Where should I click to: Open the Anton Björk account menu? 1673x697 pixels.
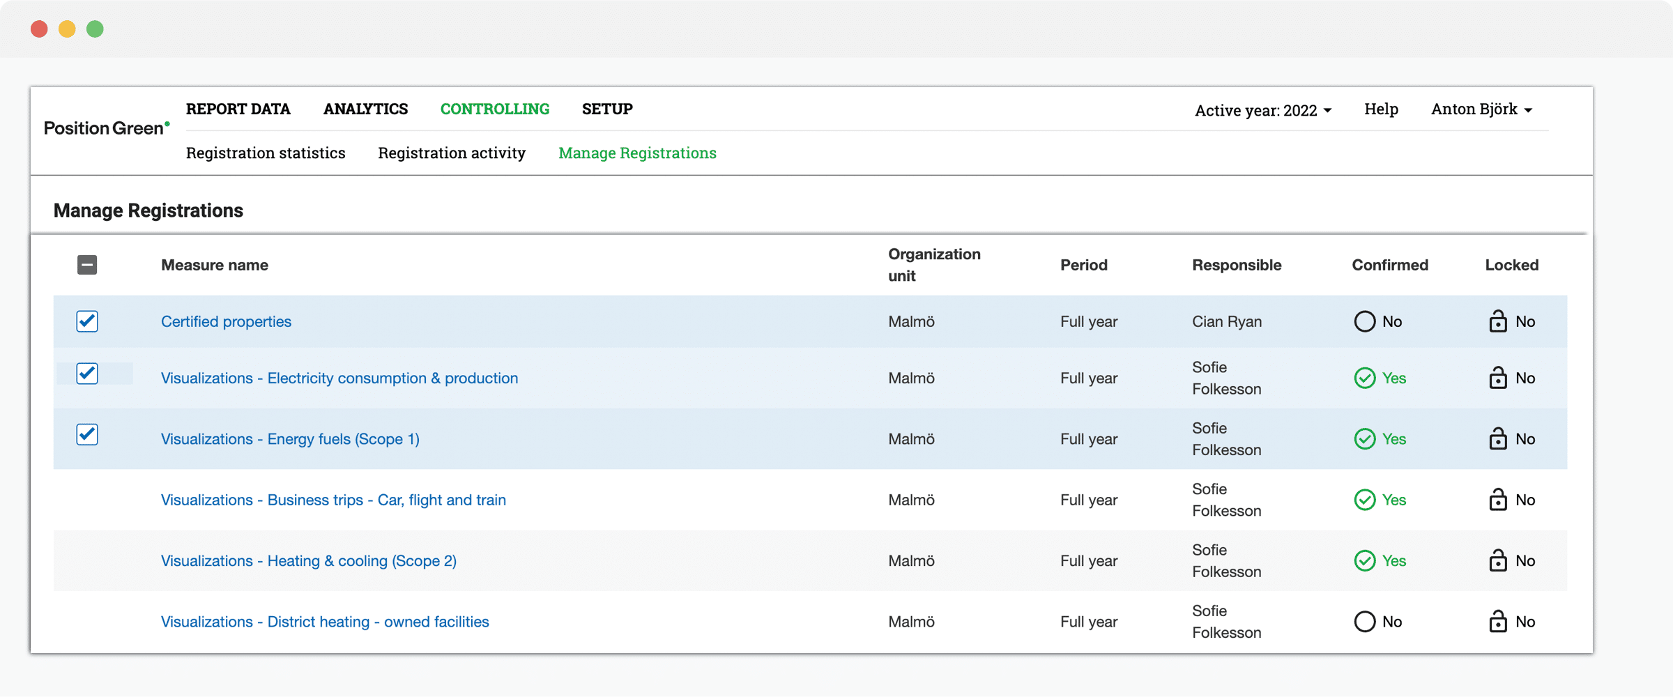(1481, 109)
